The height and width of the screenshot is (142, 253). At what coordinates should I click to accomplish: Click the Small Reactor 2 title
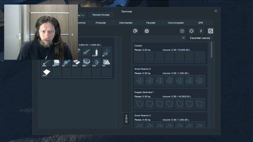click(x=142, y=69)
